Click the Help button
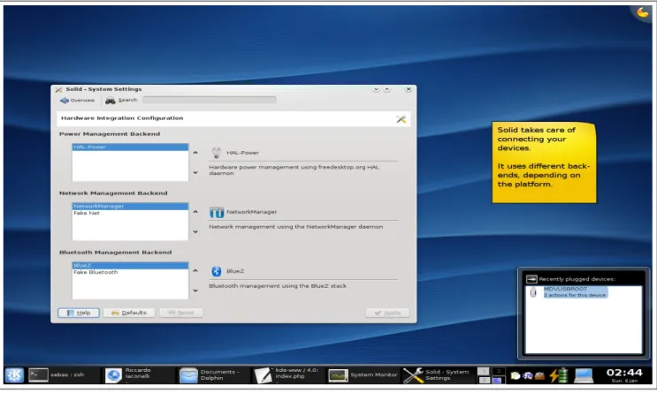Image resolution: width=657 pixels, height=393 pixels. 79,313
